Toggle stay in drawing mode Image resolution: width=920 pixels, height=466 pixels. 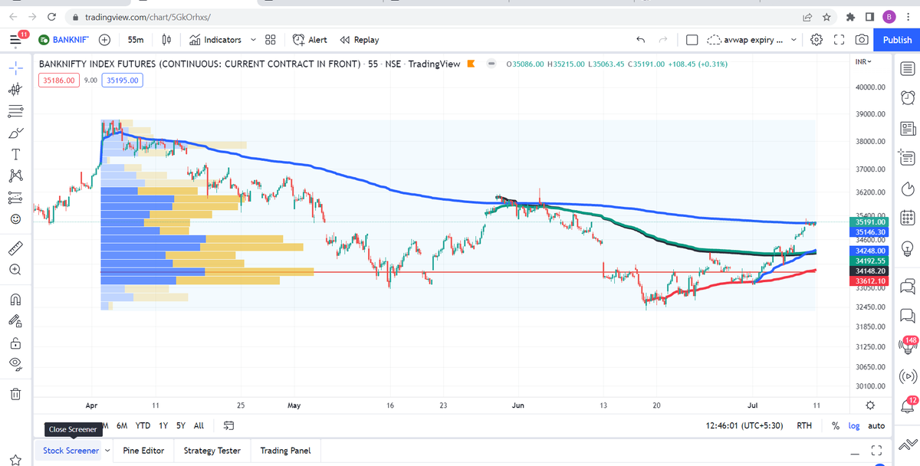click(15, 320)
